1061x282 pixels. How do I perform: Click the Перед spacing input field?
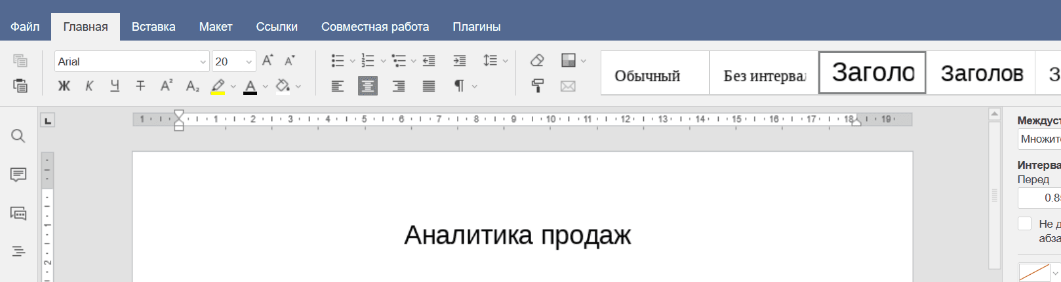[x=1039, y=198]
